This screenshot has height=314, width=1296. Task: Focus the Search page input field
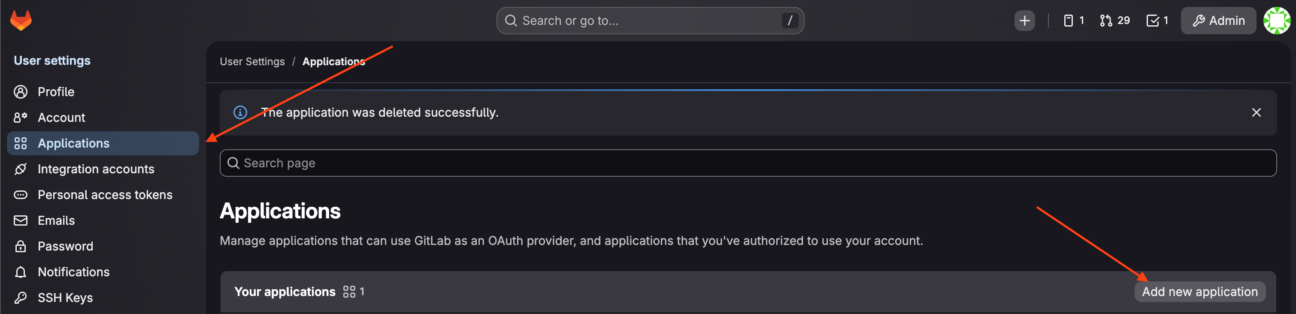tap(748, 163)
